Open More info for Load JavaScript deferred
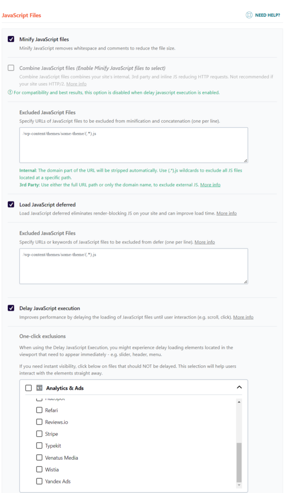This screenshot has height=493, width=285. 226,213
